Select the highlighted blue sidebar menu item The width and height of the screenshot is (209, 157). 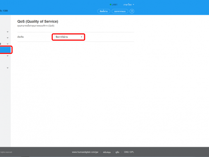tap(5, 50)
